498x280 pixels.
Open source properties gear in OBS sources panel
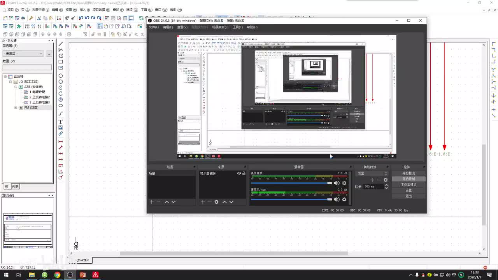pos(216,202)
